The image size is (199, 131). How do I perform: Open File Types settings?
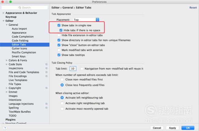click(x=15, y=84)
